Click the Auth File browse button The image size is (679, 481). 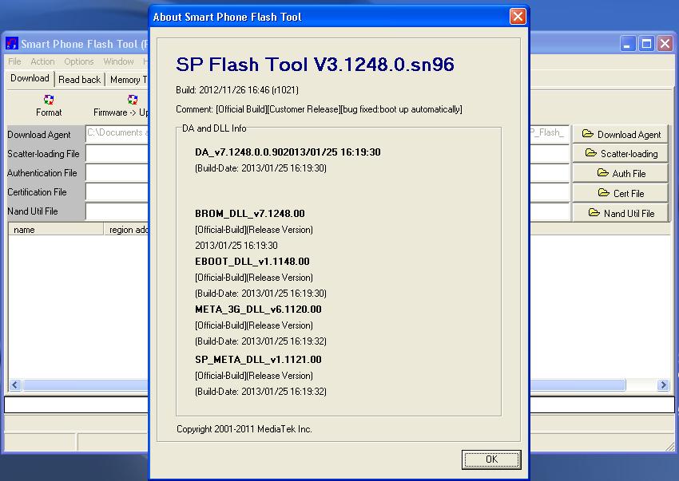click(620, 173)
